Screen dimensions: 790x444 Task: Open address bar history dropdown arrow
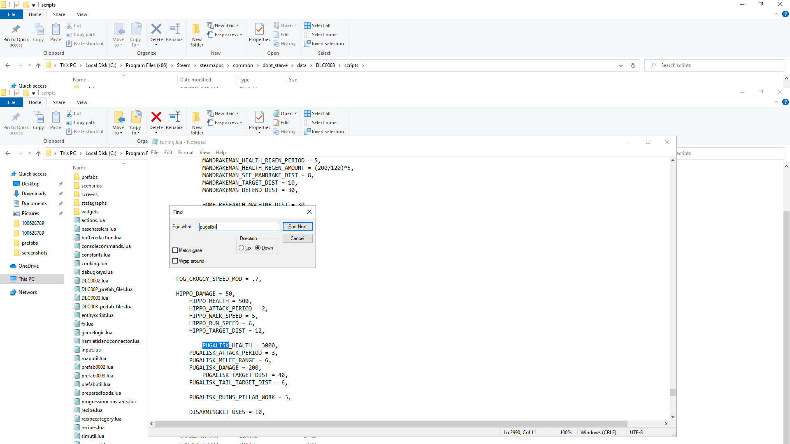point(620,65)
